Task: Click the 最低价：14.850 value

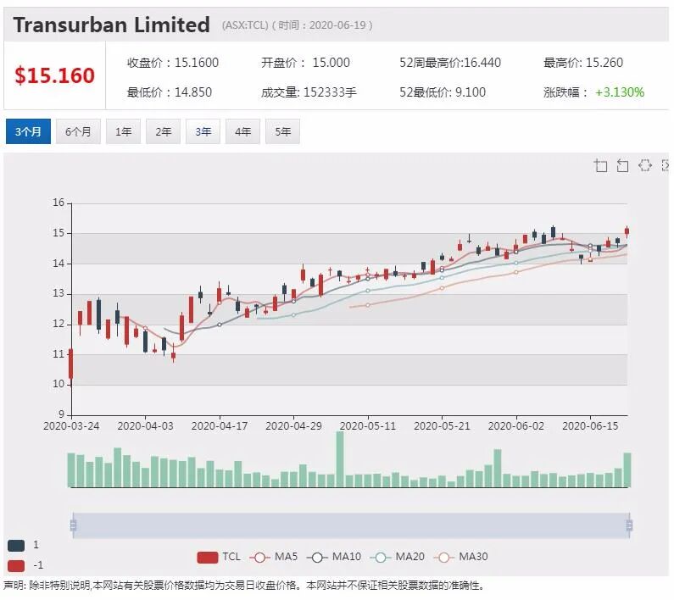Action: pos(170,92)
